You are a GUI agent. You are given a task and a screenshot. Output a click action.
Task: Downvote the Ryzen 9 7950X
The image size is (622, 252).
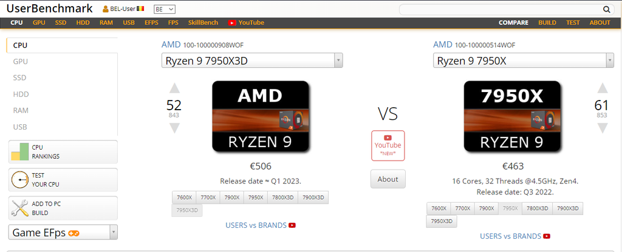[x=602, y=128]
